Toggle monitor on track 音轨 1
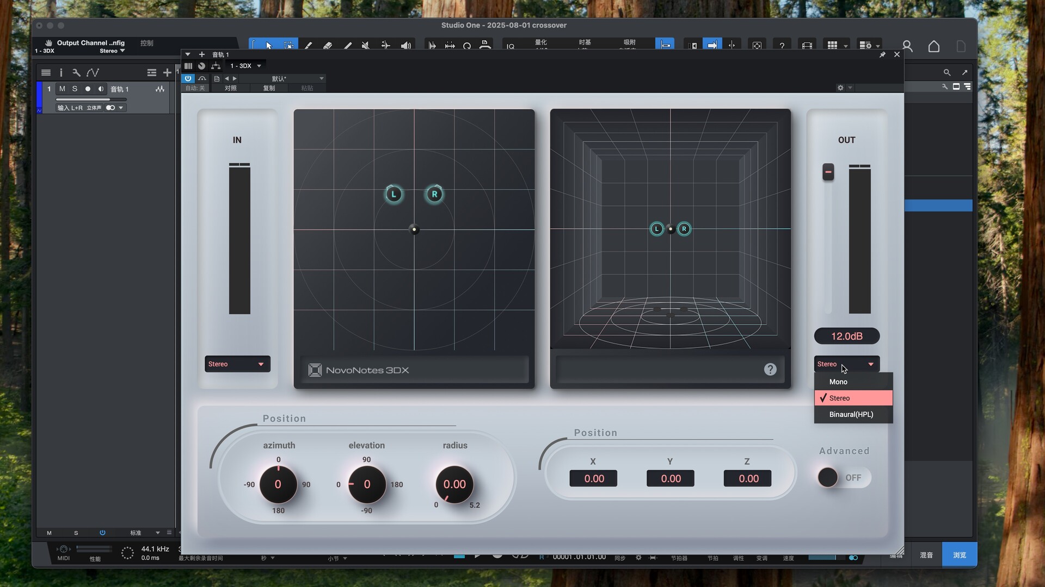Viewport: 1045px width, 587px height. click(x=101, y=89)
